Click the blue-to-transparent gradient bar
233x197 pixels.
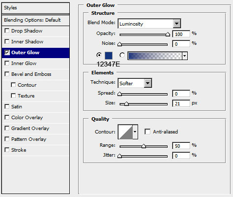point(155,56)
